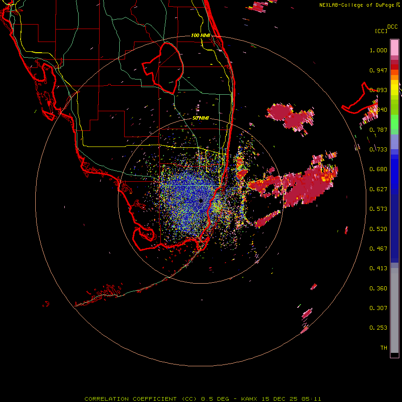Click the 50 NMI range ring label

tap(201, 118)
